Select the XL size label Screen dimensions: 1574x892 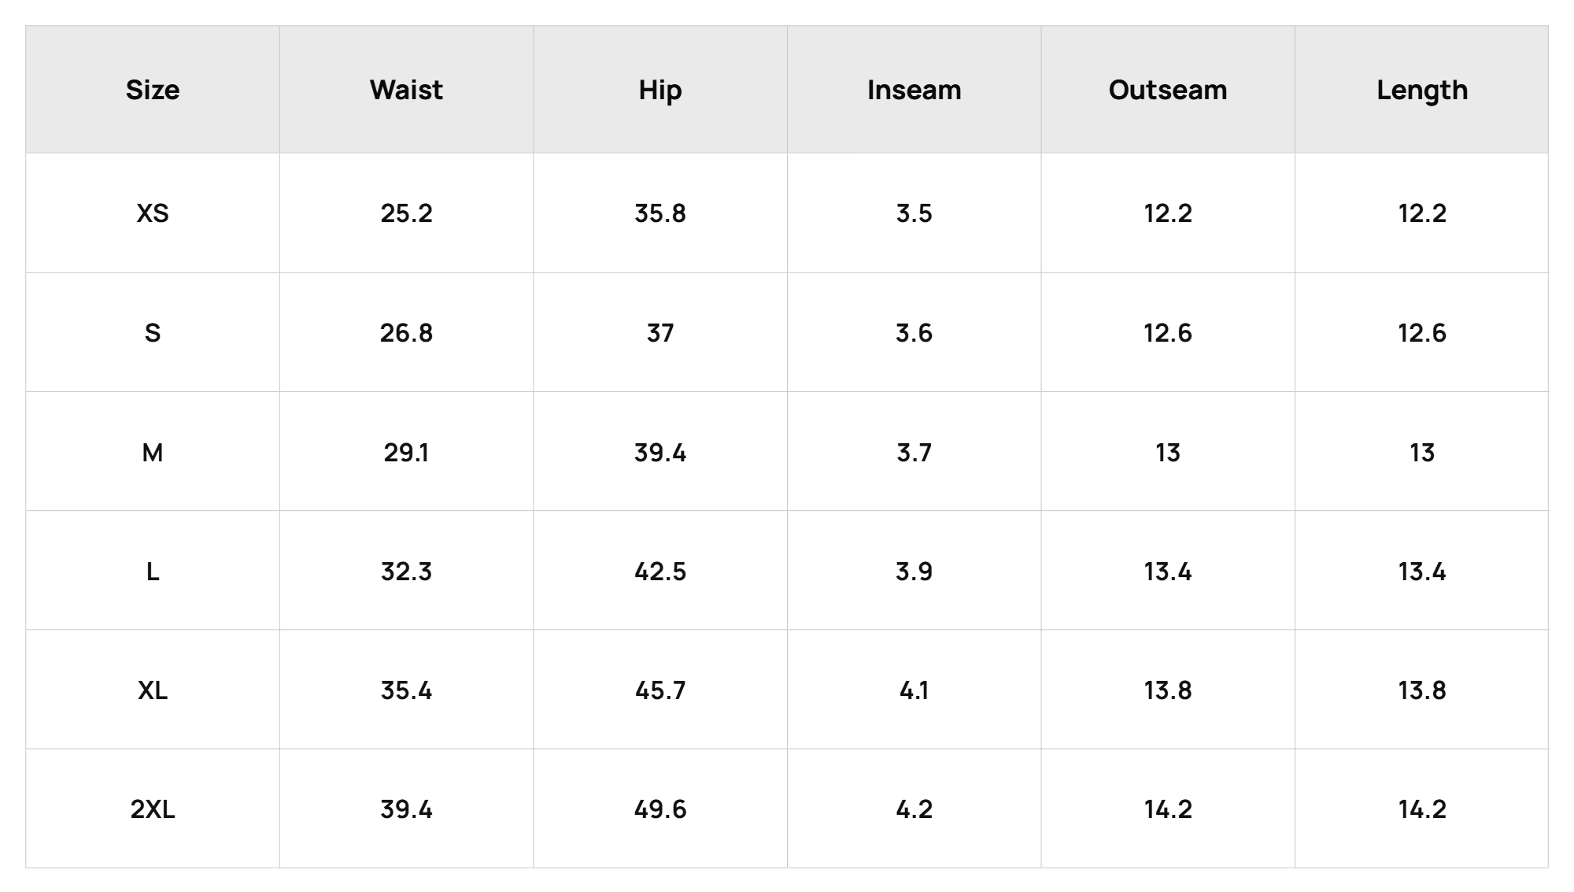click(153, 690)
